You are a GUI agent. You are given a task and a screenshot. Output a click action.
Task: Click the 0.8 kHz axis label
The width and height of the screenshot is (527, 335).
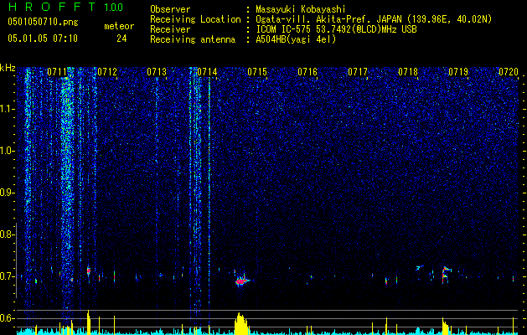tap(7, 234)
